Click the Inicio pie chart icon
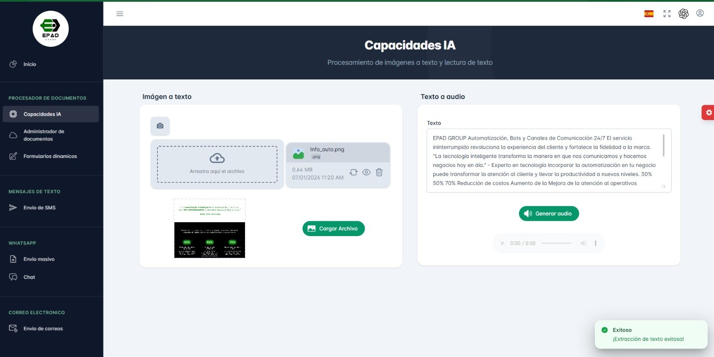Screen dimensions: 714x357 pyautogui.click(x=13, y=64)
